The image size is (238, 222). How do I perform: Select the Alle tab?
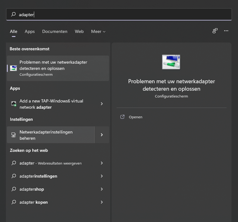(13, 31)
